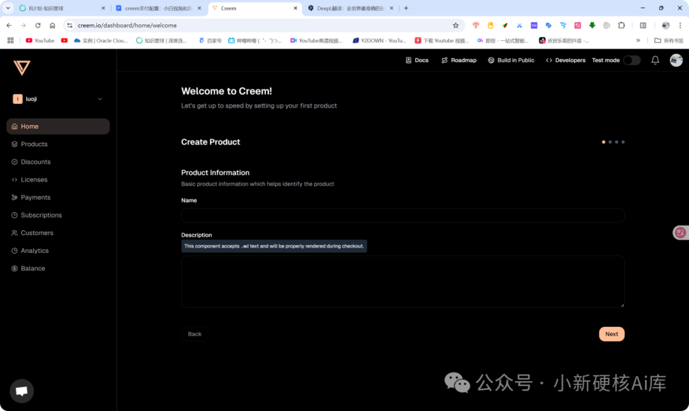Open the Docs link
This screenshot has height=411, width=689.
coord(417,60)
